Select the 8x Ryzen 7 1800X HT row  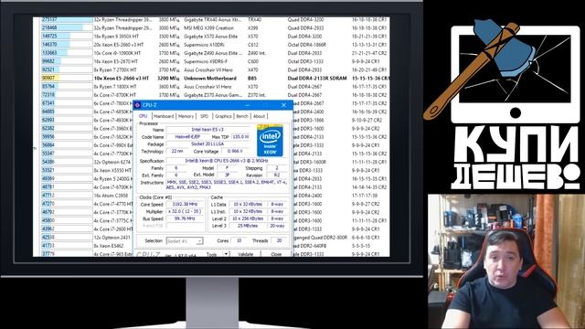[x=215, y=87]
